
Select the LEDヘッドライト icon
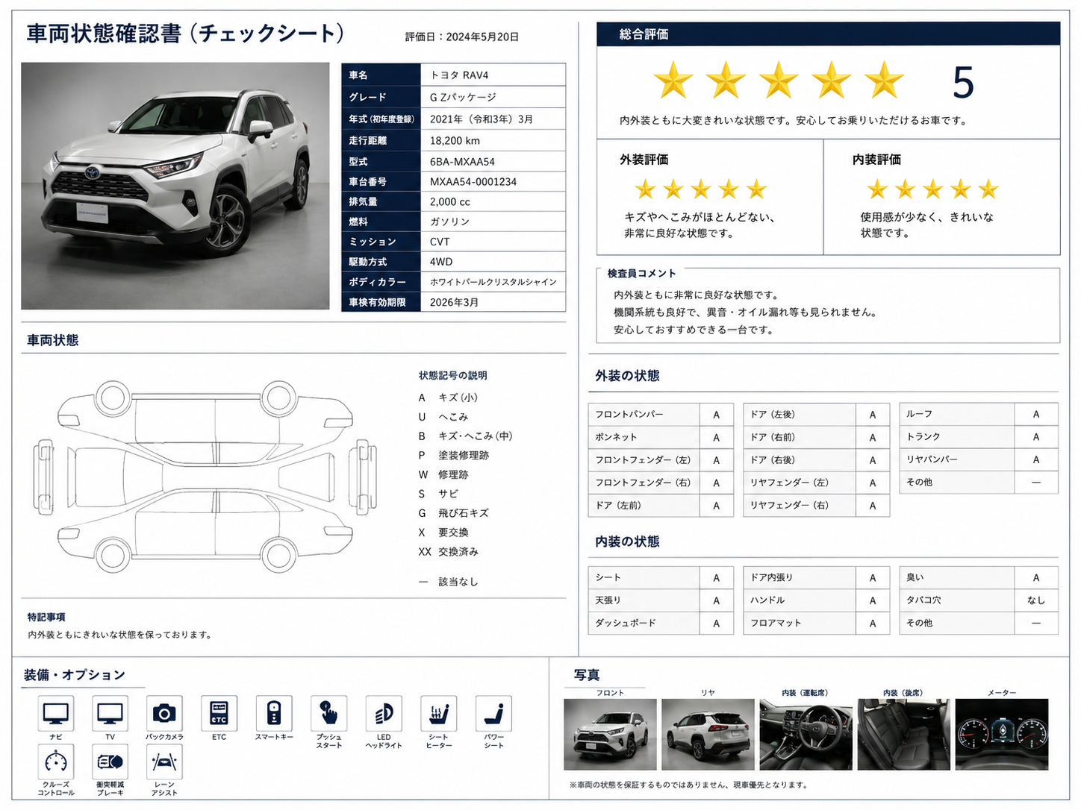pos(384,714)
